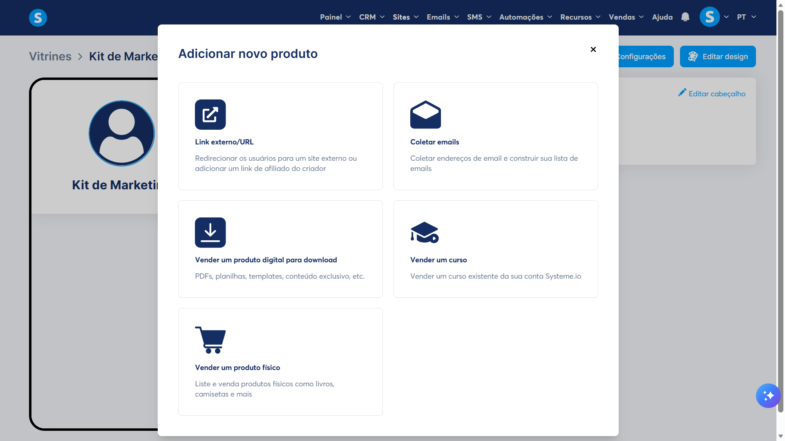Open the AI assistant sparkle button

[x=768, y=395]
